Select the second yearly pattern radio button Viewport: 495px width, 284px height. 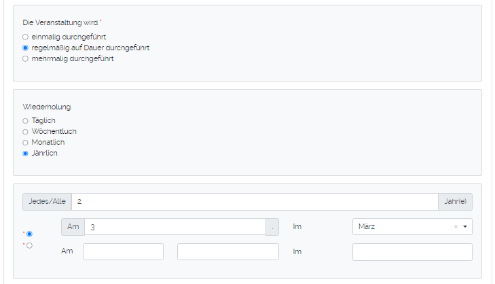29,245
